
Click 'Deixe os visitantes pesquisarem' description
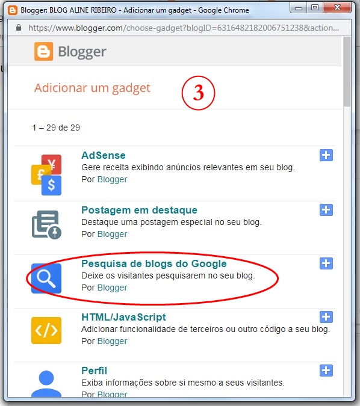point(168,275)
